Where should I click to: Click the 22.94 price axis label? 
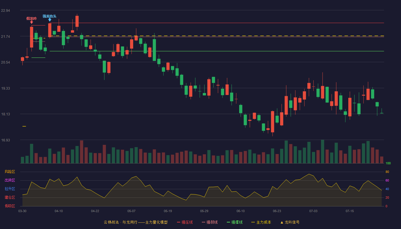point(5,11)
